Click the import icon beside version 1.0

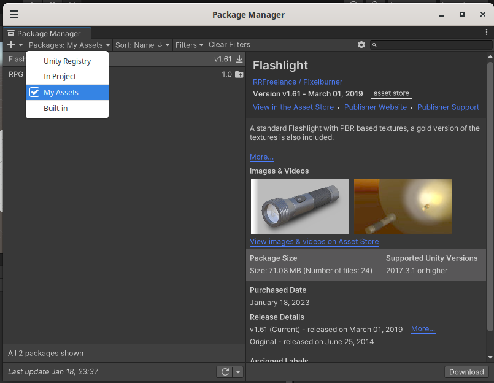(x=239, y=74)
